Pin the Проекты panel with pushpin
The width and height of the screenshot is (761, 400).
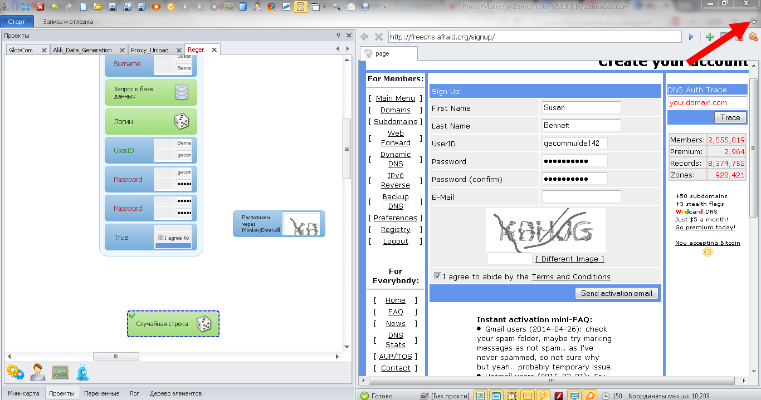point(338,36)
